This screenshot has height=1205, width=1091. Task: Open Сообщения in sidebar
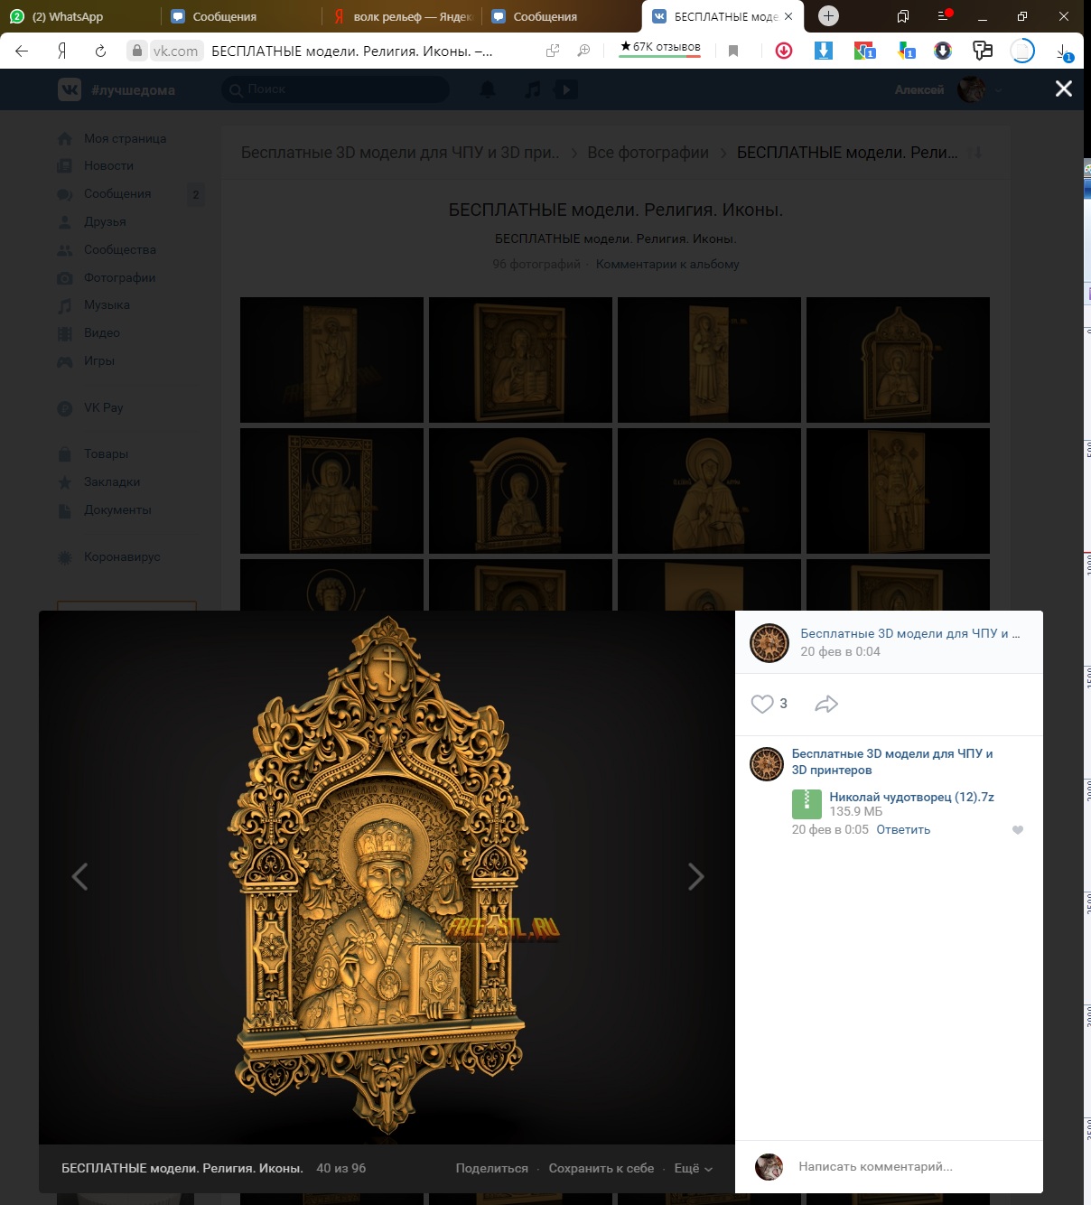tap(117, 193)
